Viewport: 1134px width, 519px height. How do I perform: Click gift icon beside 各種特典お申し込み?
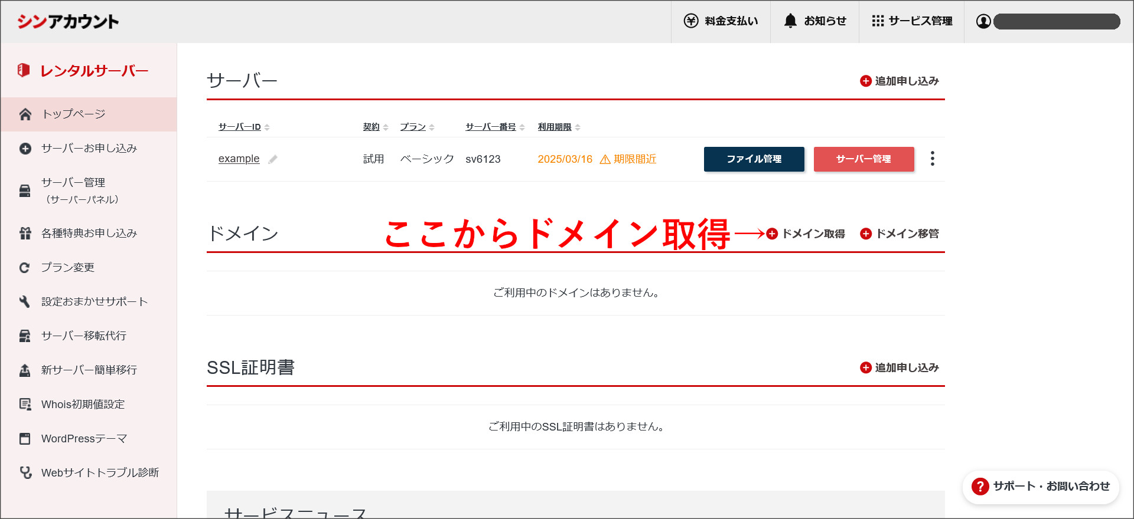coord(25,234)
